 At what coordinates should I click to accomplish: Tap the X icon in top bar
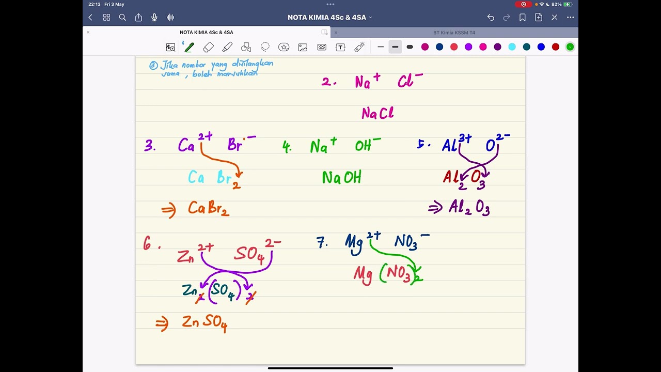tap(555, 18)
